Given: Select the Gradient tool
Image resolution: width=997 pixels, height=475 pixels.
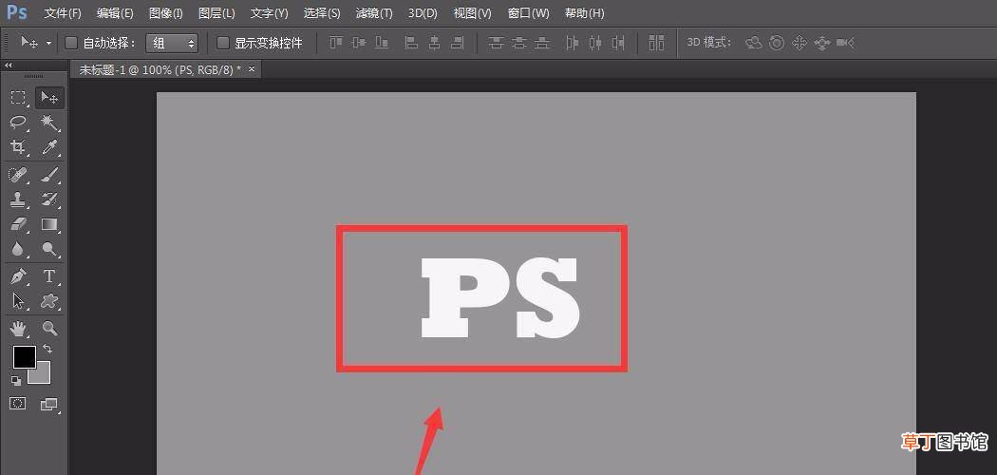Looking at the screenshot, I should click(49, 224).
